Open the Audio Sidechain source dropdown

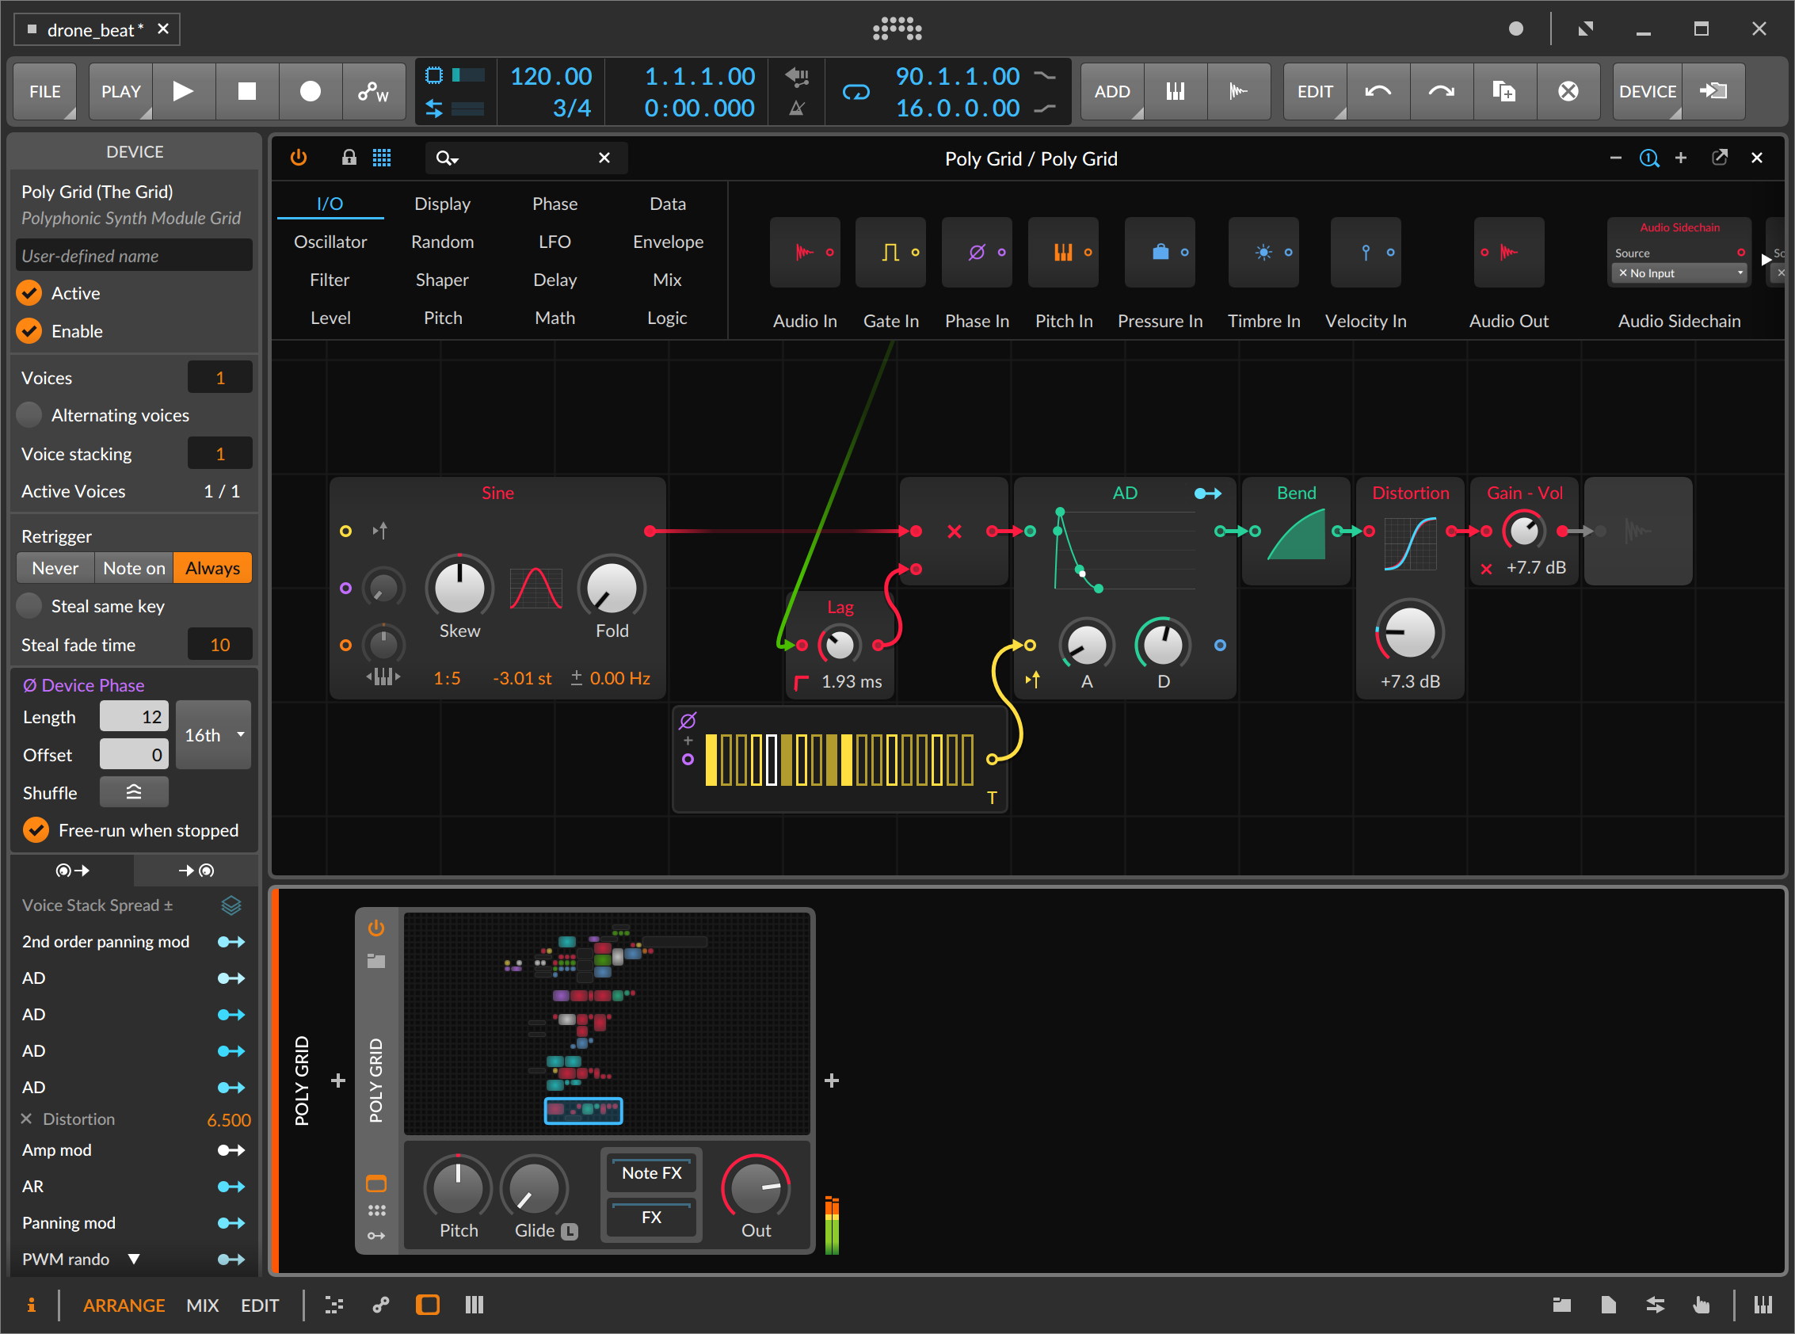pyautogui.click(x=1679, y=273)
